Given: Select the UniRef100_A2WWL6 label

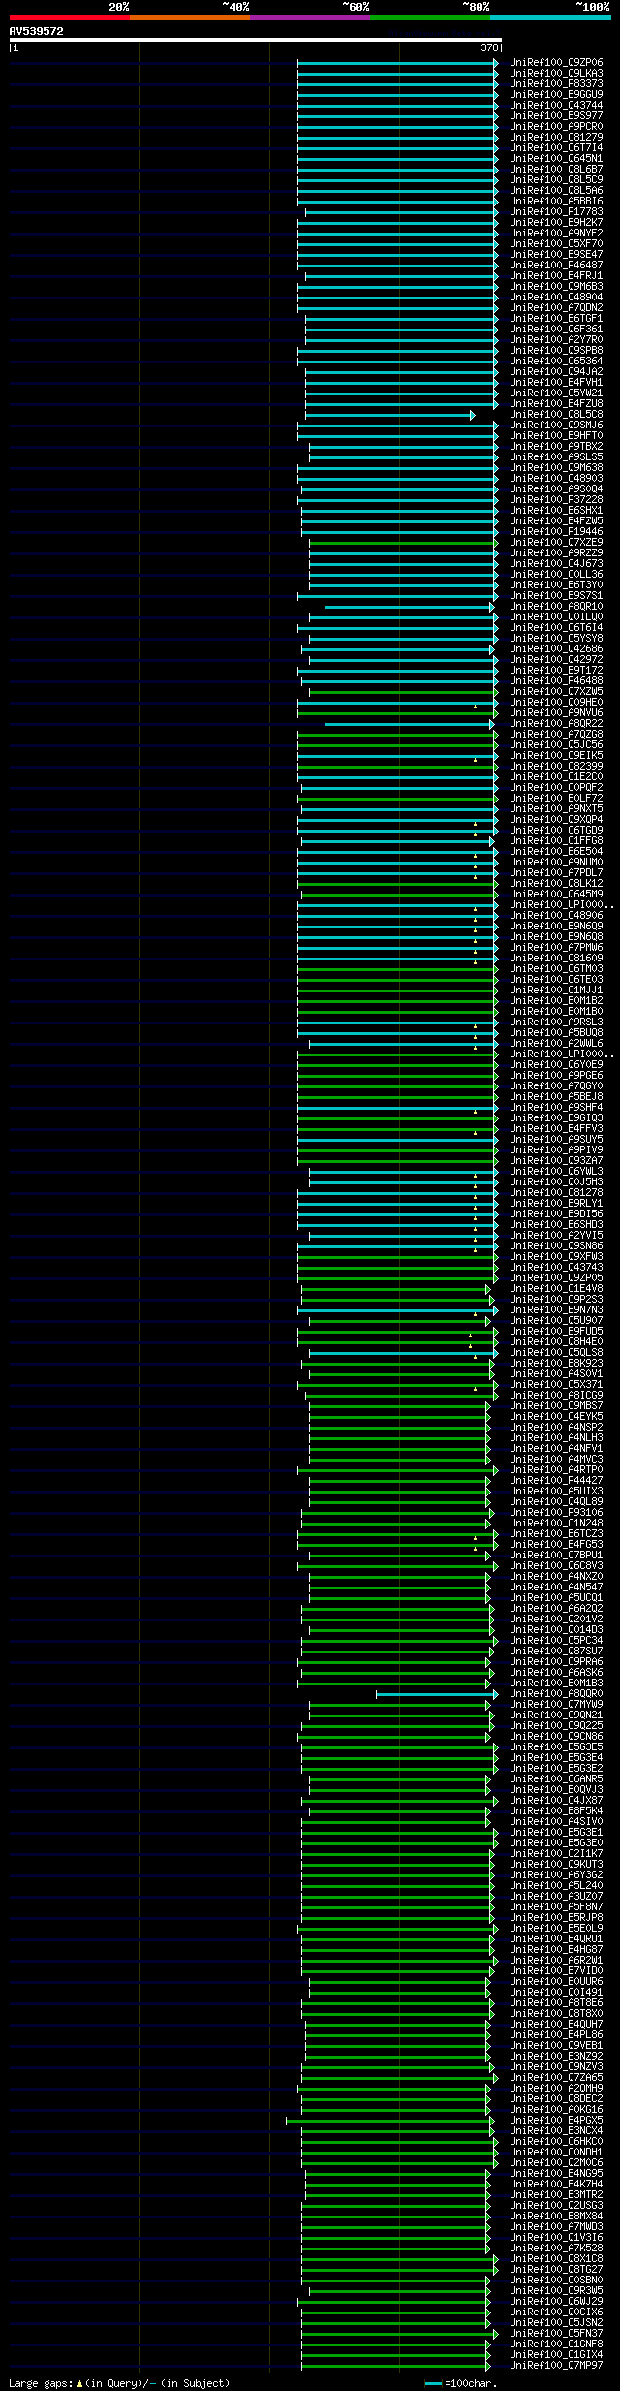Looking at the screenshot, I should (556, 1044).
